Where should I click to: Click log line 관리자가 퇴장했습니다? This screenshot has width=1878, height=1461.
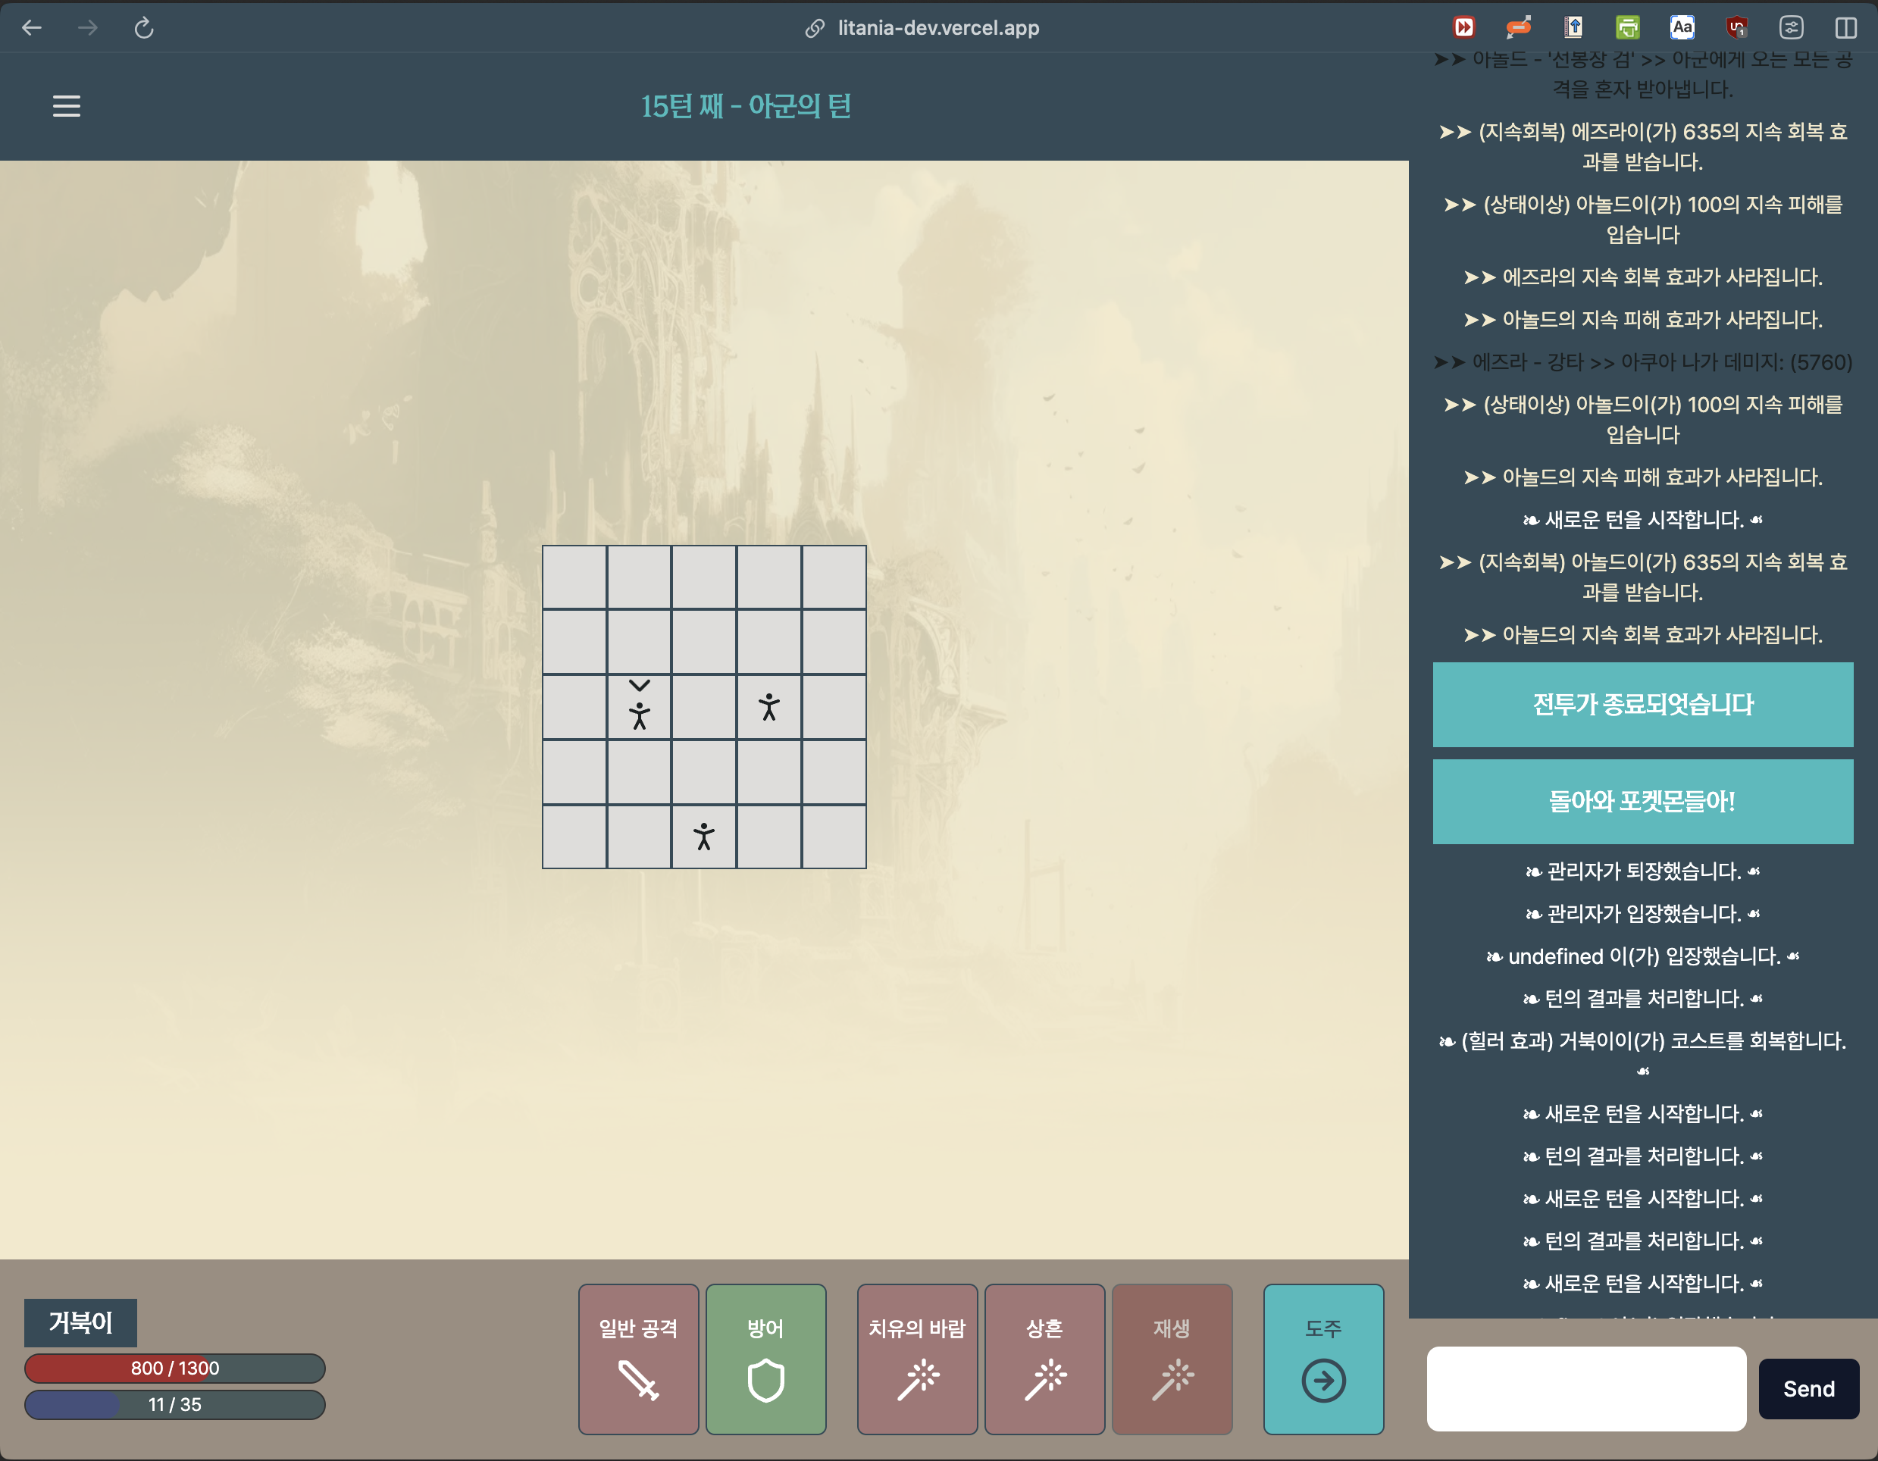[x=1642, y=871]
